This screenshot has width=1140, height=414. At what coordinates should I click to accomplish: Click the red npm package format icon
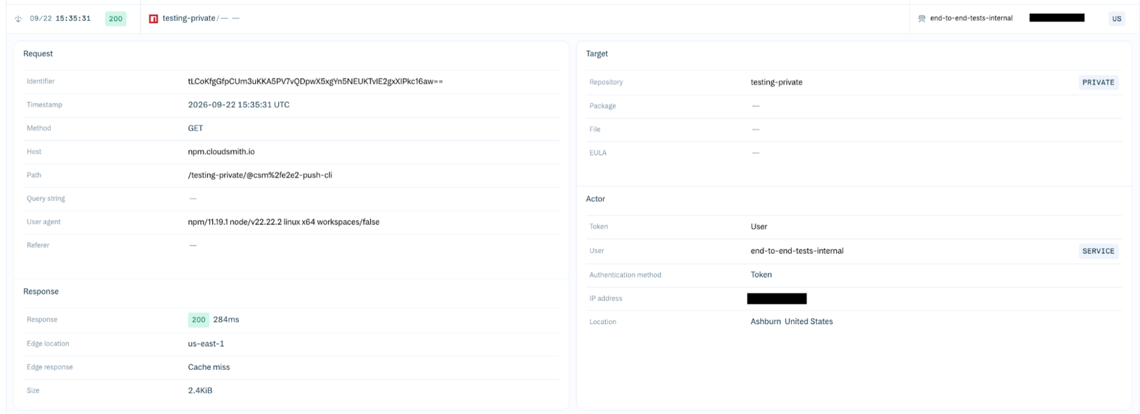point(153,19)
